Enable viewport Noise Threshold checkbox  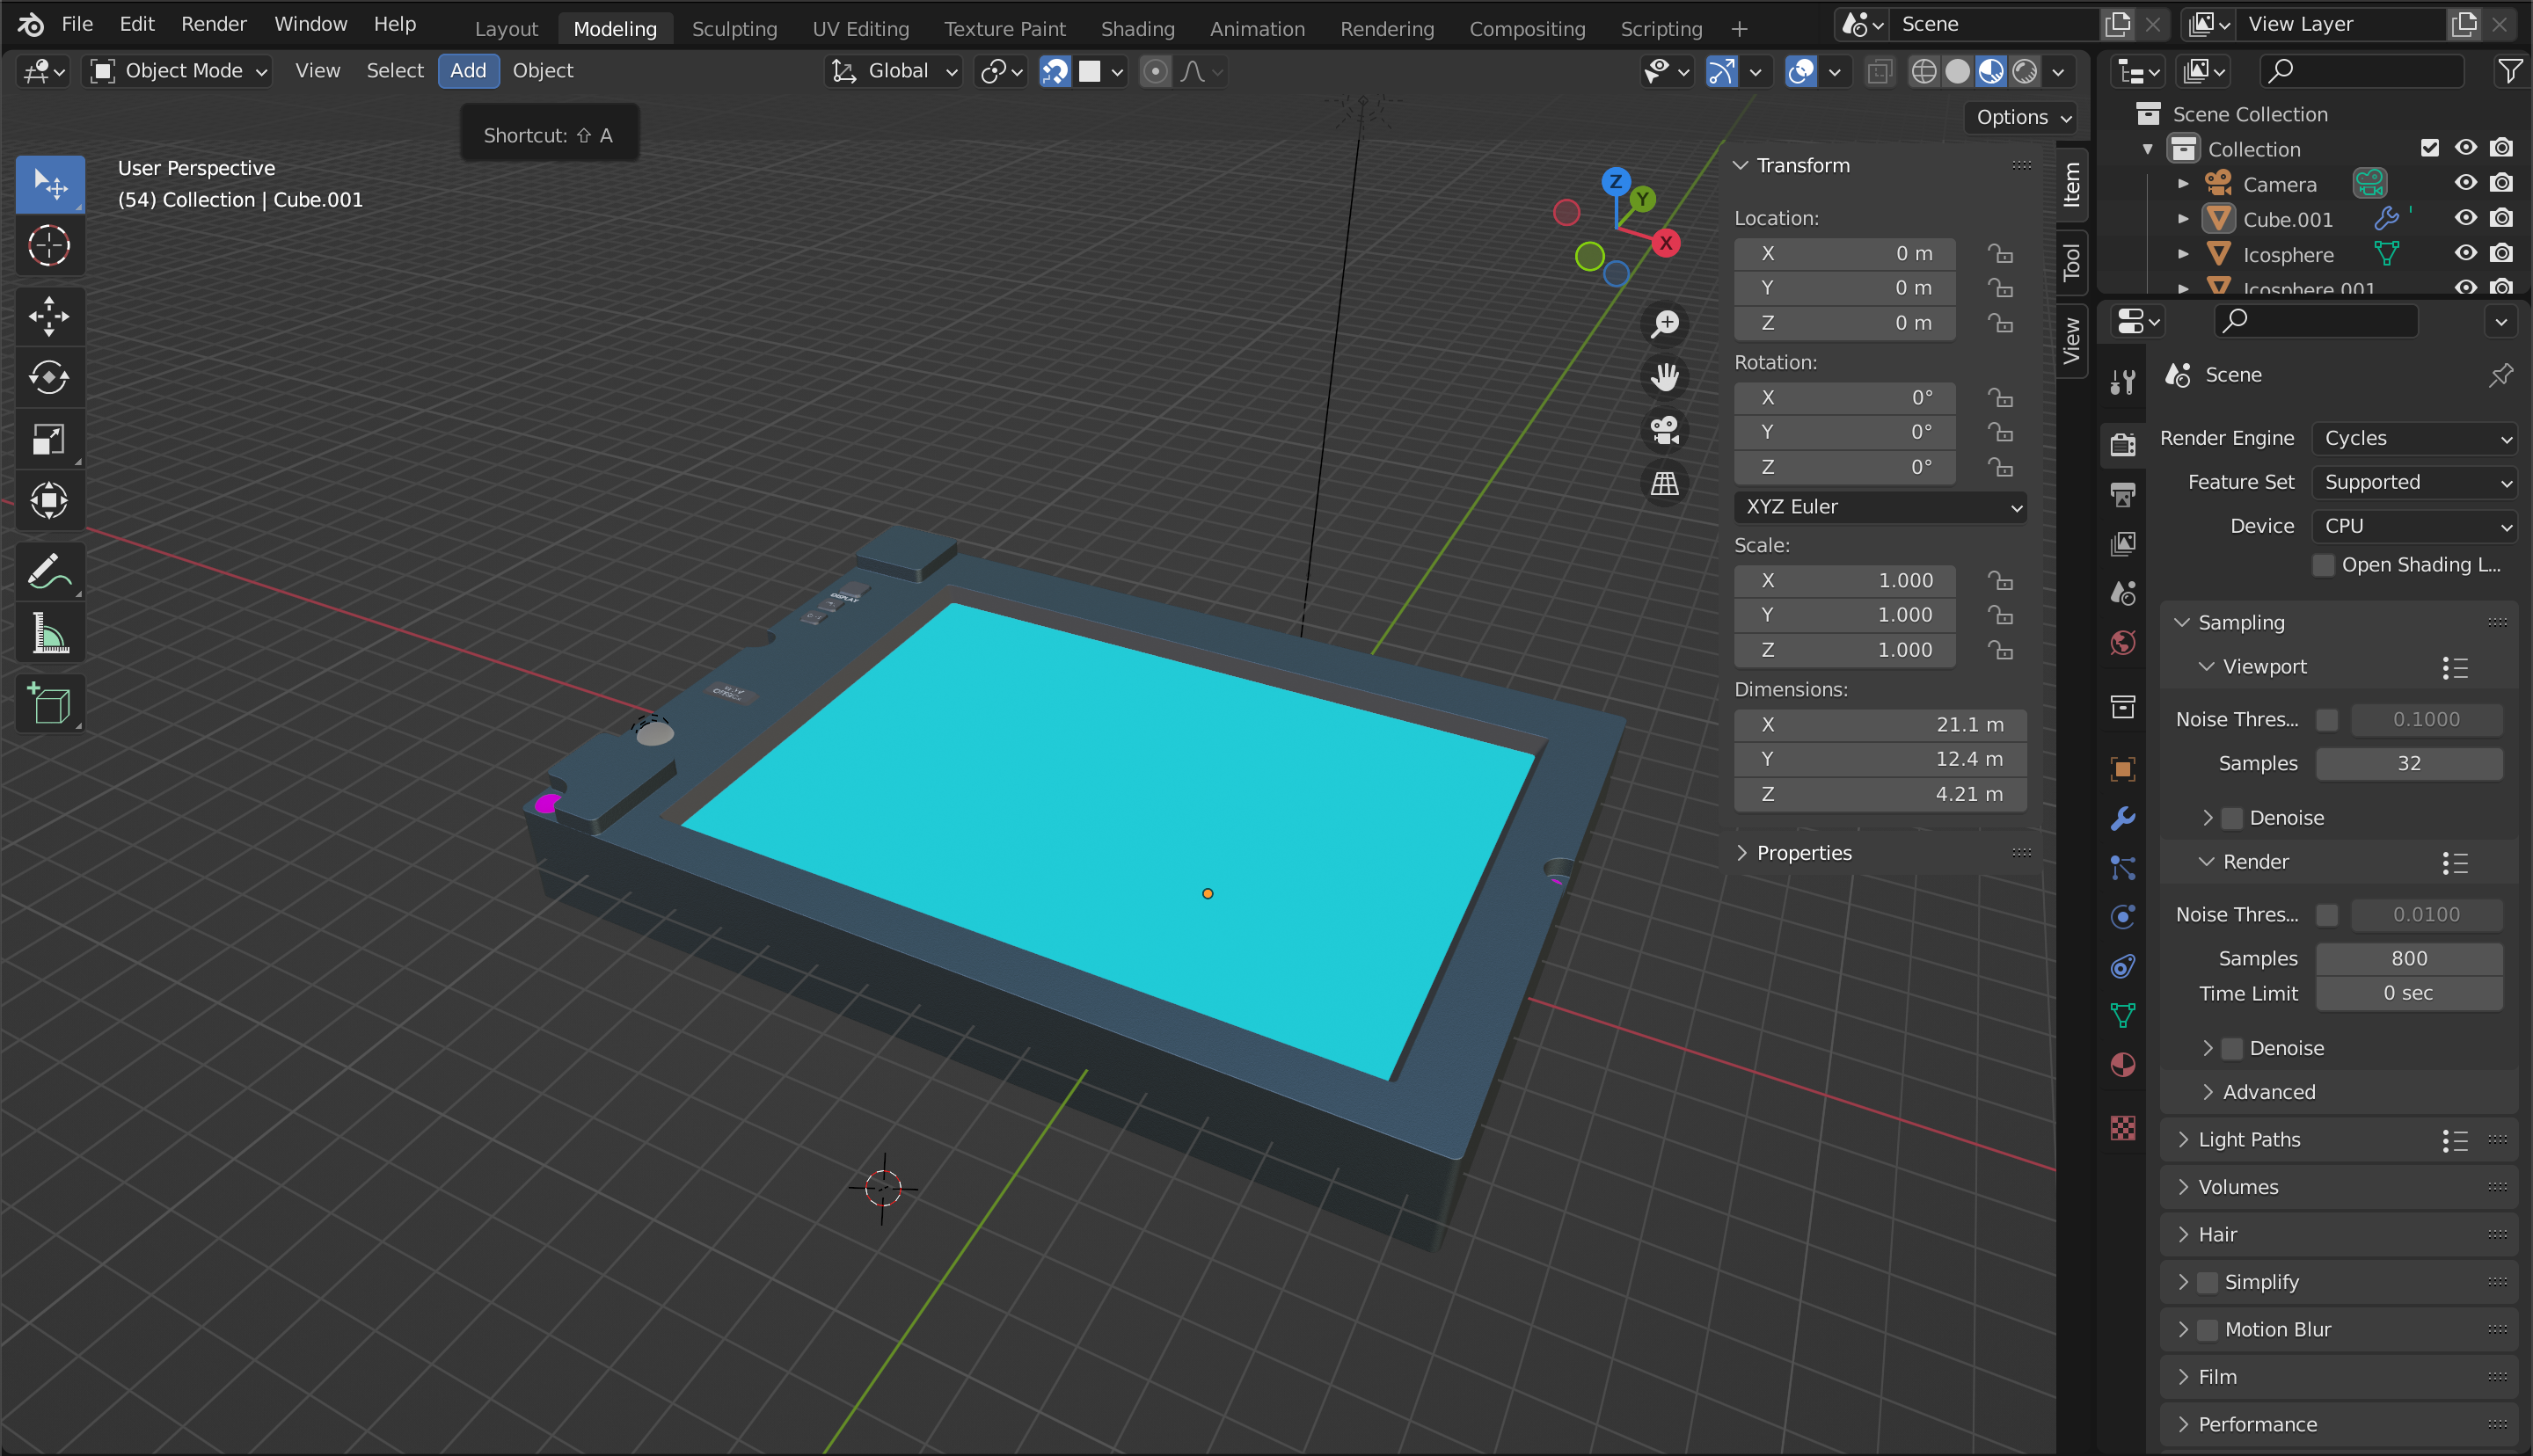[x=2327, y=720]
